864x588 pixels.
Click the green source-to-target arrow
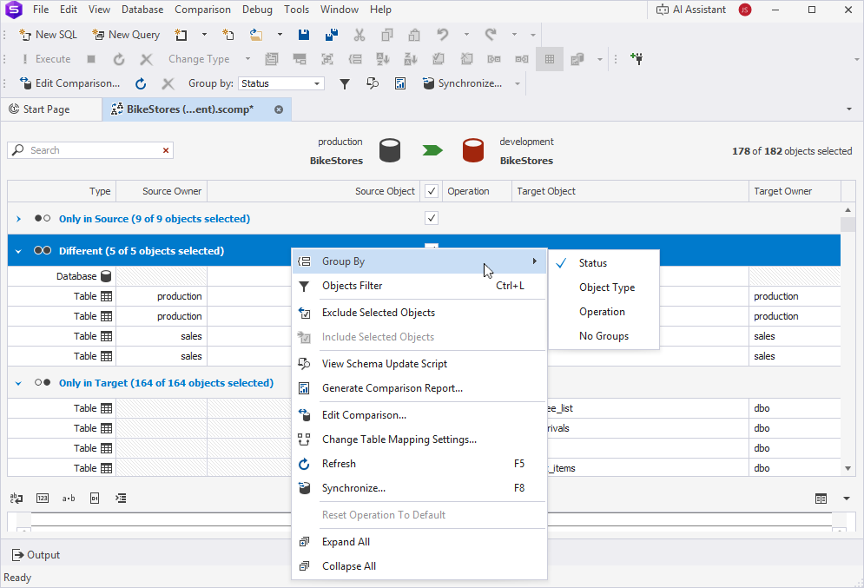point(432,150)
